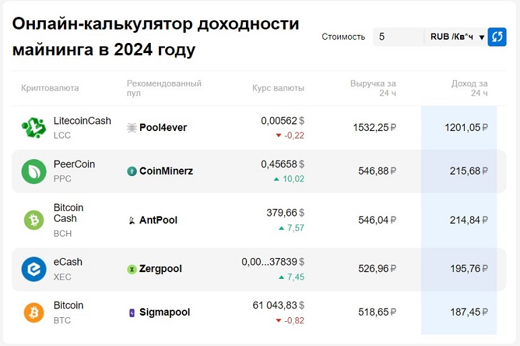Select the Bitcoin BTC row name
The width and height of the screenshot is (520, 346).
coord(69,306)
